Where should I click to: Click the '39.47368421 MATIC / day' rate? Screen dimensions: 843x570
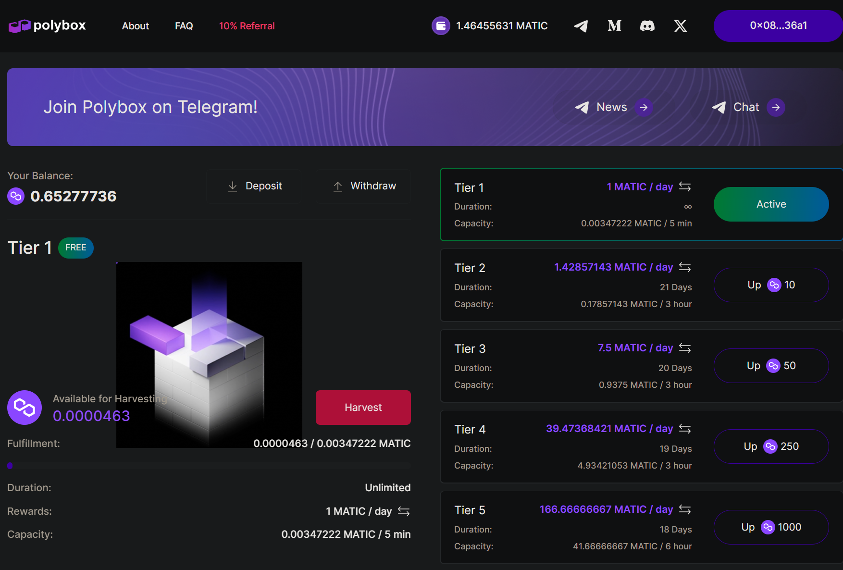coord(609,429)
